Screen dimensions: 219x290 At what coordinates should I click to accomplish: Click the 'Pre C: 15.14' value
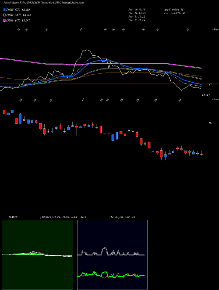(x=137, y=20)
